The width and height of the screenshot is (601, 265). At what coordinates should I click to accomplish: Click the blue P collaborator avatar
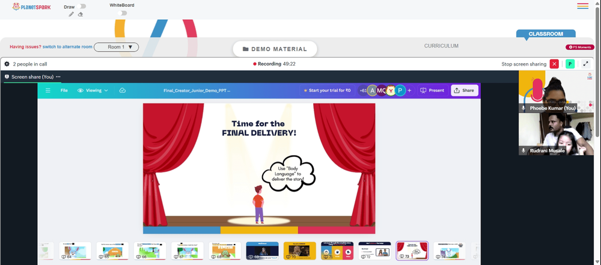400,91
